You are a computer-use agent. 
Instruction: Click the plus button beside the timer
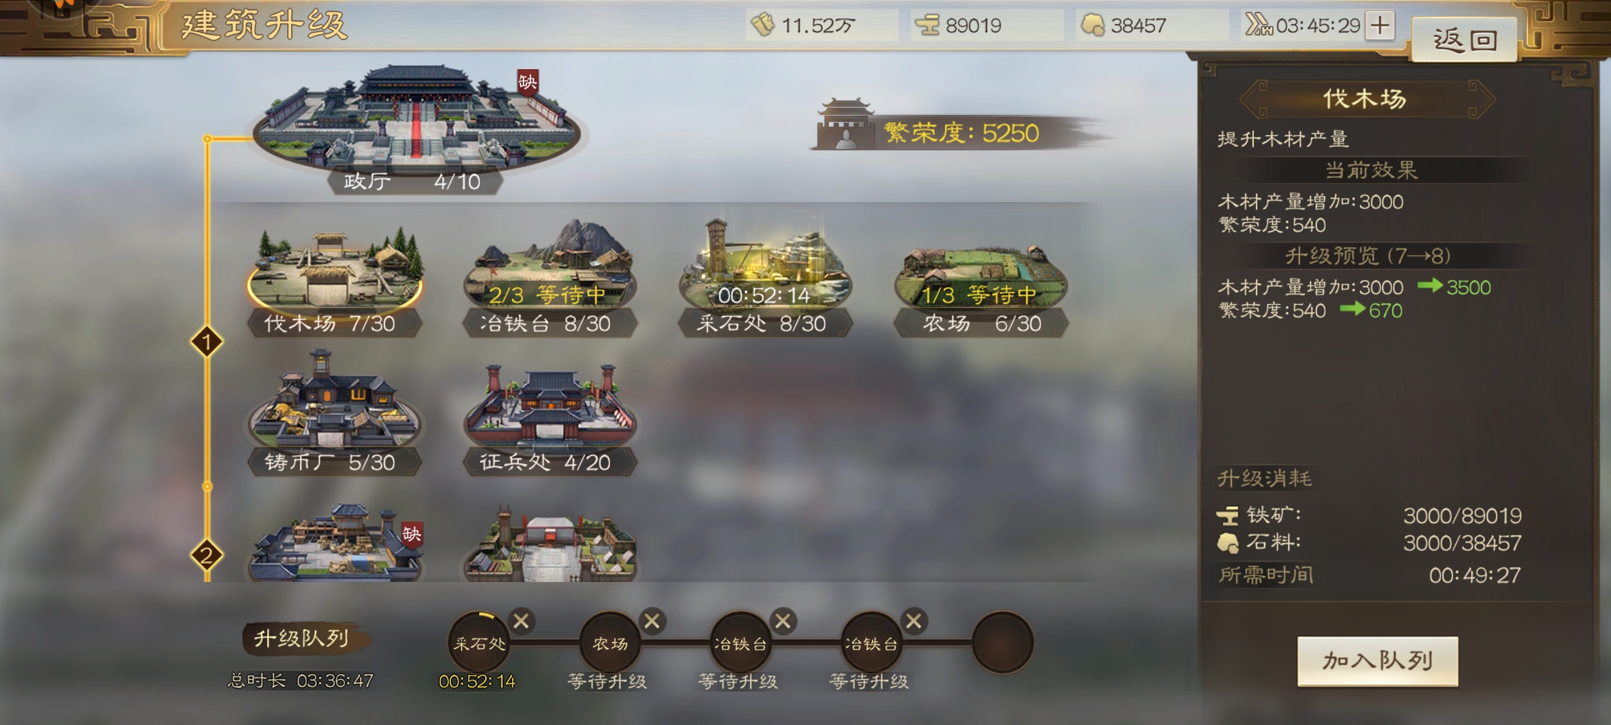[1380, 26]
